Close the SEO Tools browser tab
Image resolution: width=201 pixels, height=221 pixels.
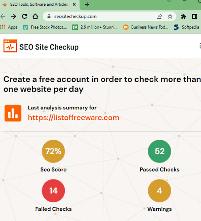tap(74, 4)
